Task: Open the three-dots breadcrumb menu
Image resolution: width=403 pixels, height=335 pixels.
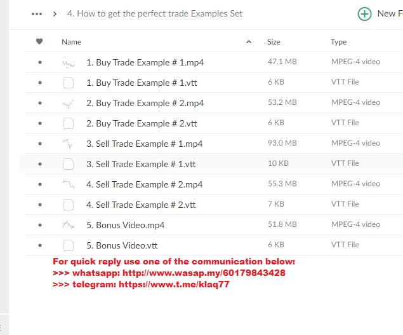Action: point(37,14)
